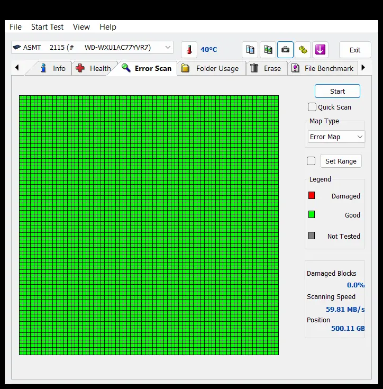Open the options wrench icon

tap(303, 50)
